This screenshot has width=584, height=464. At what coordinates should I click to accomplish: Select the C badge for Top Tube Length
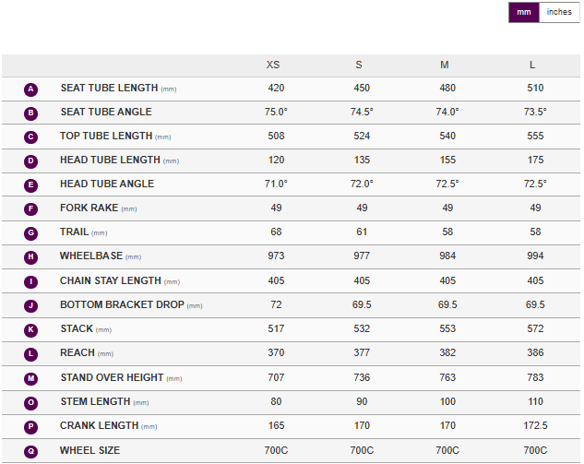(x=31, y=137)
